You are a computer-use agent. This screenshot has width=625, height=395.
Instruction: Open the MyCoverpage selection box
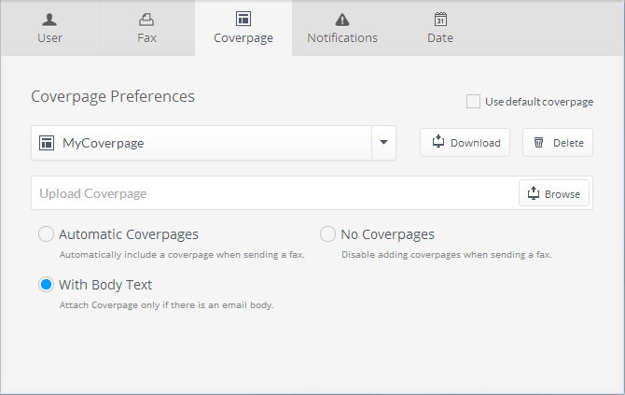[x=214, y=143]
